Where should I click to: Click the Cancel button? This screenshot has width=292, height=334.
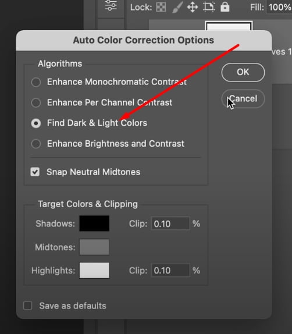tap(243, 99)
